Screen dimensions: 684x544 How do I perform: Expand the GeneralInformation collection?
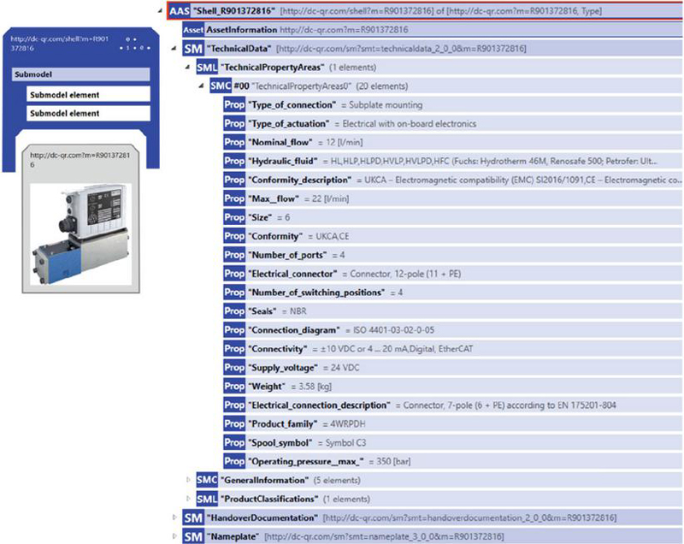tap(188, 480)
